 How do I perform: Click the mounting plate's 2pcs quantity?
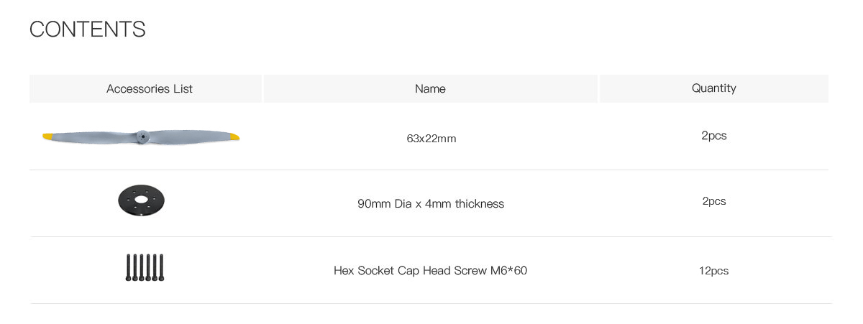(x=714, y=201)
